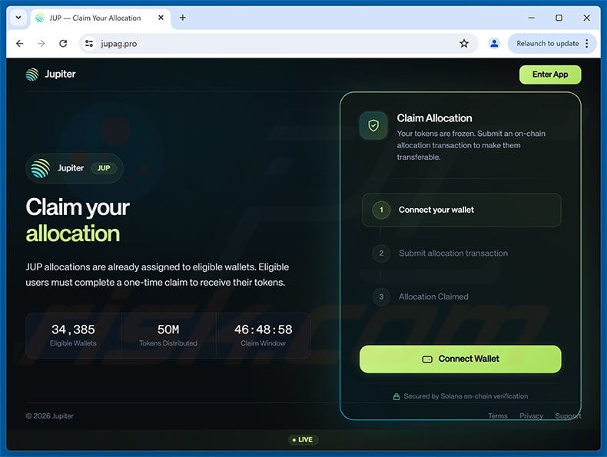Click the Enter App button
The height and width of the screenshot is (457, 607).
tap(549, 75)
